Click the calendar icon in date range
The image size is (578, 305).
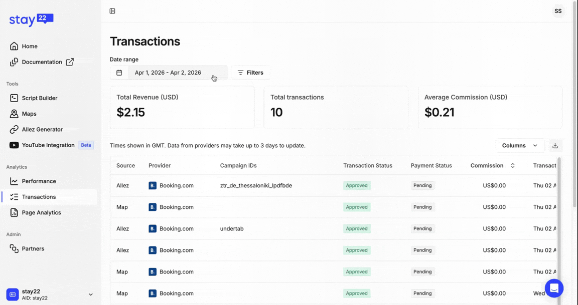119,73
